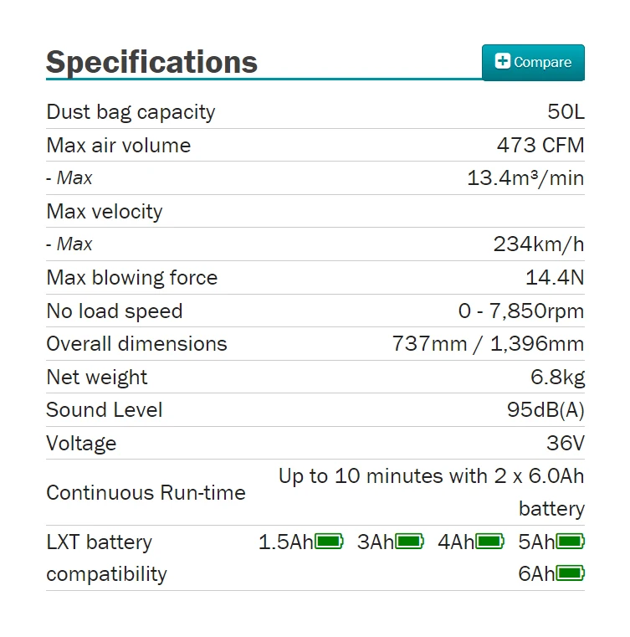This screenshot has width=630, height=637.
Task: Click the Dust bag capacity label
Action: pos(131,112)
